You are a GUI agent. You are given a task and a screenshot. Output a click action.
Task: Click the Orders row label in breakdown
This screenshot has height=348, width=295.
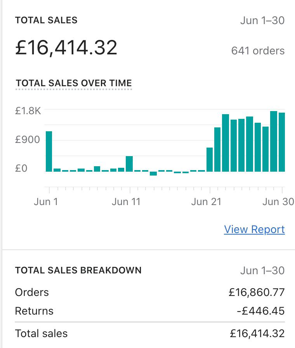coord(32,292)
